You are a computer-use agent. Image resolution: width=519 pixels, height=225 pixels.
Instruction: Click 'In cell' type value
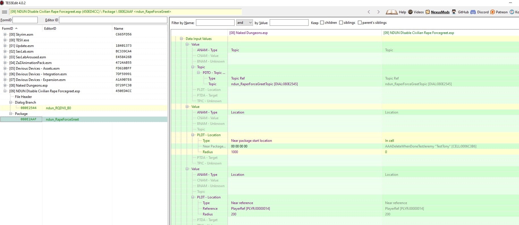(x=389, y=141)
